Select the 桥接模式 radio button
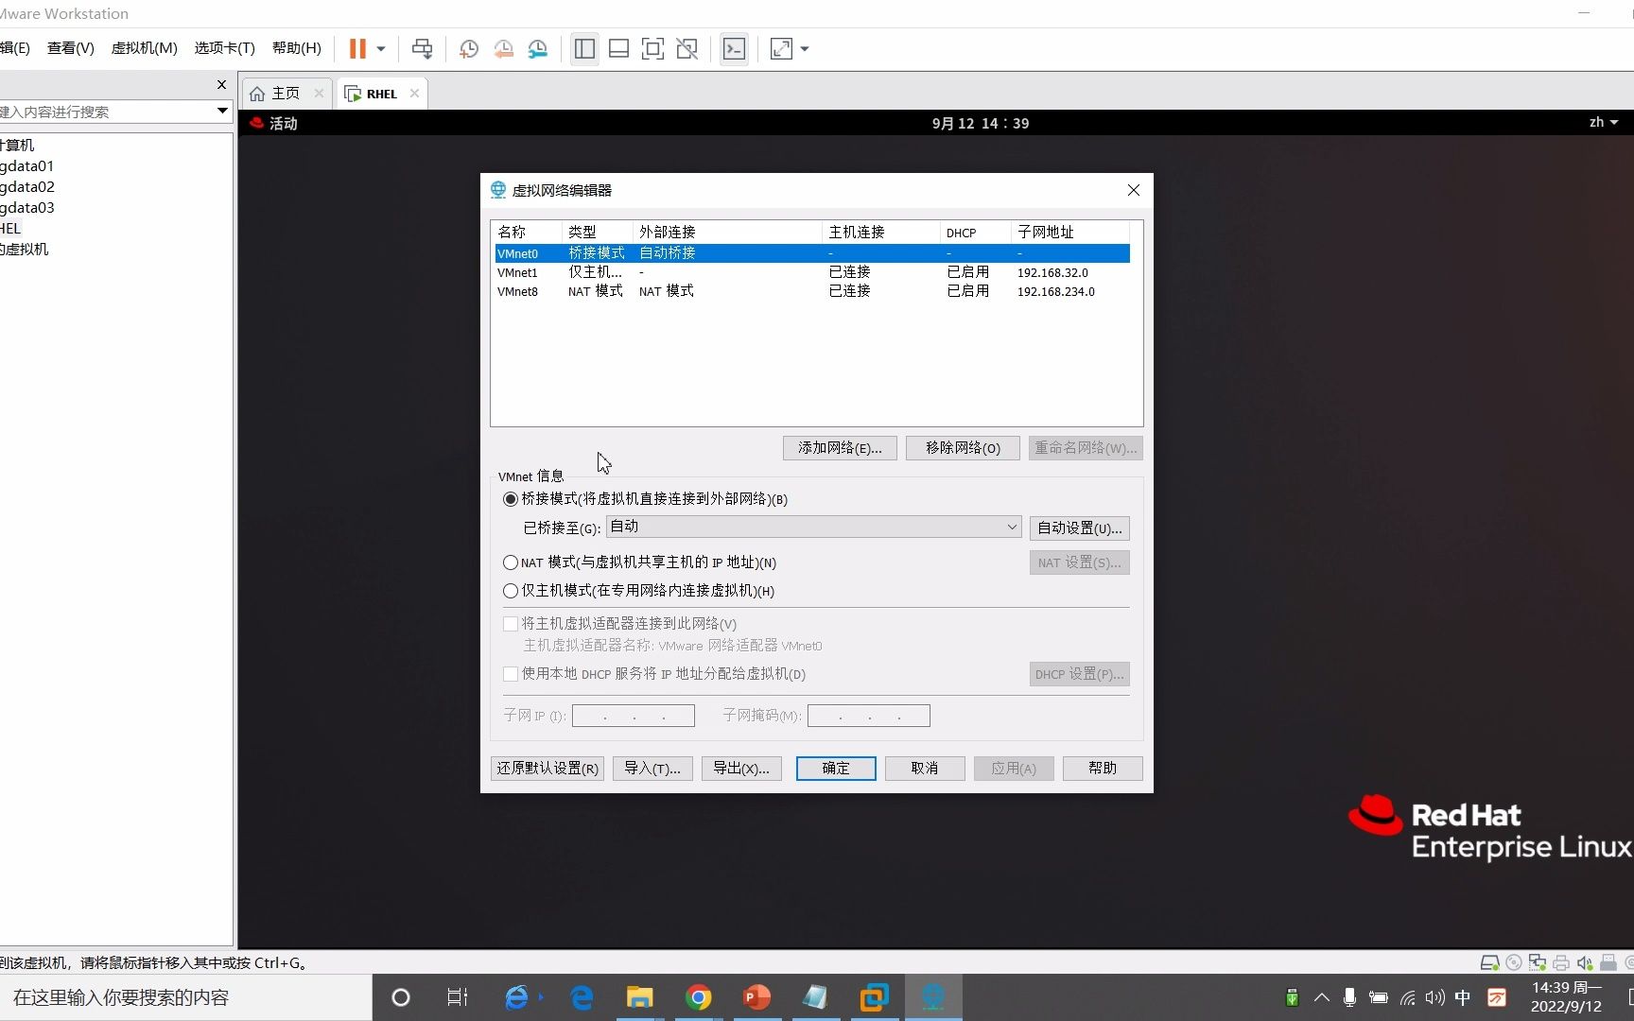 click(x=511, y=499)
